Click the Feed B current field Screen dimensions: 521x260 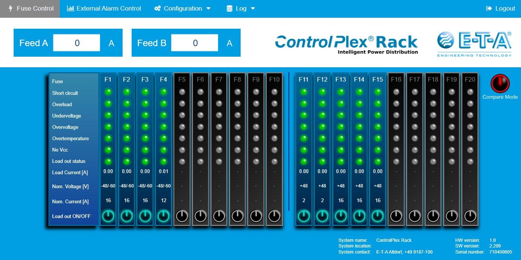click(195, 43)
